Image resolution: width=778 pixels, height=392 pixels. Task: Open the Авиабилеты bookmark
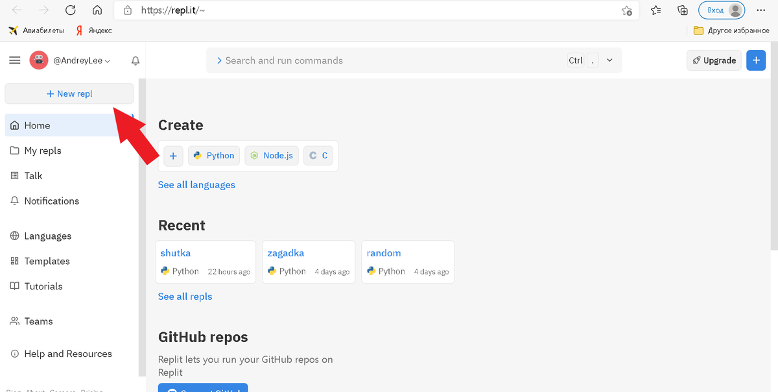coord(36,31)
